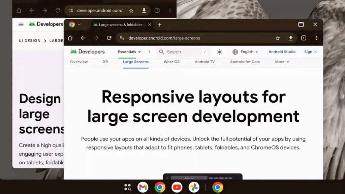Open the pinned Chrome icon next to Gmail
Viewport: 345px width, 194px height.
[160, 187]
